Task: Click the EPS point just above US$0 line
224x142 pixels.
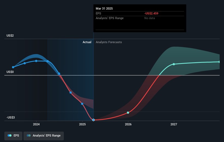Action: (59, 74)
